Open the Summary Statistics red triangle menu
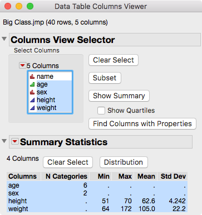 [15, 142]
